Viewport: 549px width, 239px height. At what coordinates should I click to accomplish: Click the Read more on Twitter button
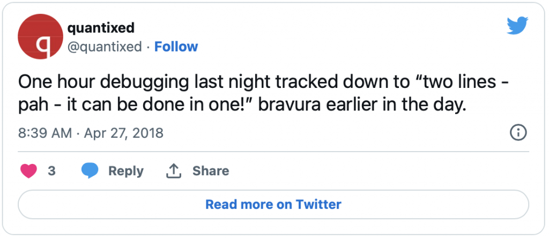tap(273, 204)
